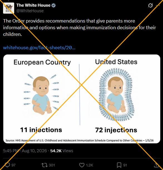Click the reply icon with 97
The image size is (163, 170).
[x=7, y=165]
